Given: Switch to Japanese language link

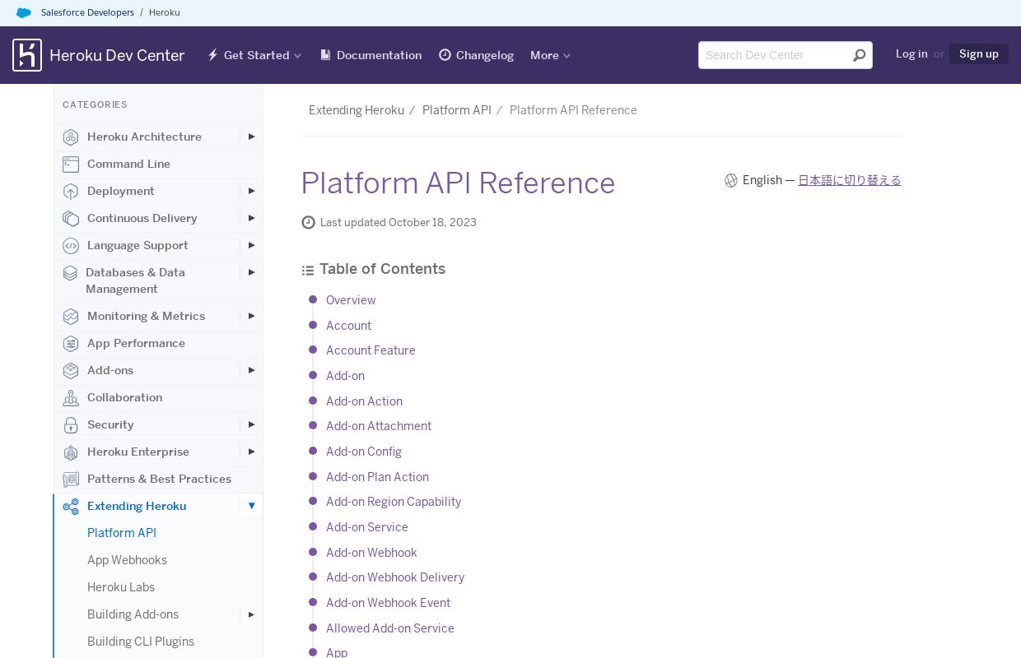Looking at the screenshot, I should pyautogui.click(x=850, y=180).
